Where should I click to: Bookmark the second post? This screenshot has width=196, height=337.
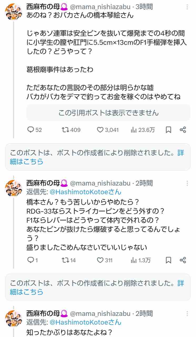(x=169, y=260)
